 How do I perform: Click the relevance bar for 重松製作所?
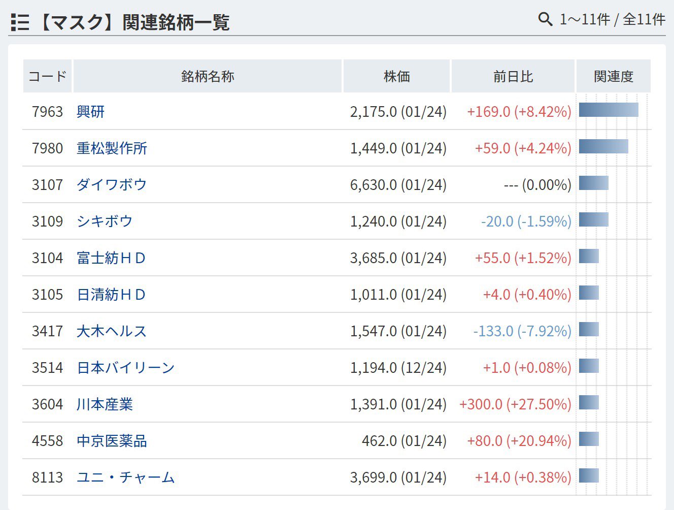tap(603, 146)
